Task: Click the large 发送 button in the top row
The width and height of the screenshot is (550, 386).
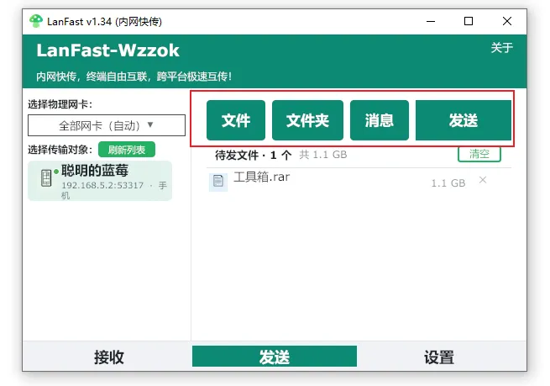Action: click(x=464, y=120)
